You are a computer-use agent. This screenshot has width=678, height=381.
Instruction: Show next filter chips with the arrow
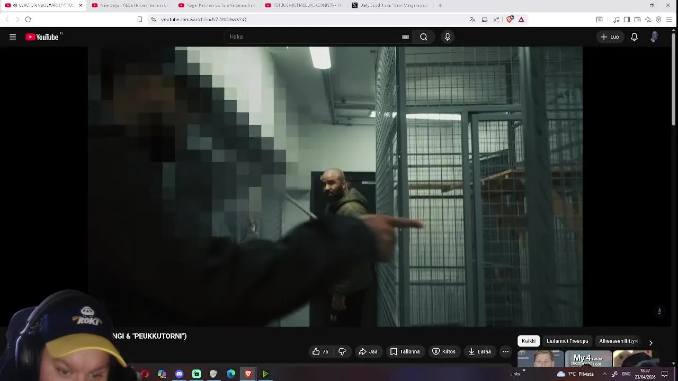[x=650, y=342]
